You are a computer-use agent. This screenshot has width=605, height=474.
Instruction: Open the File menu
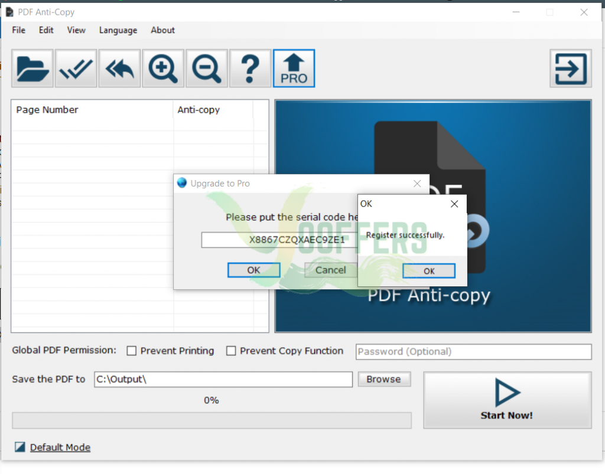(18, 30)
